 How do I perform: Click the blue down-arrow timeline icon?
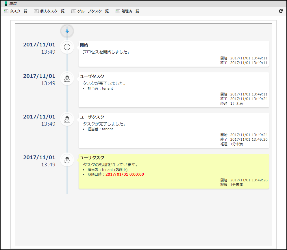(67, 31)
